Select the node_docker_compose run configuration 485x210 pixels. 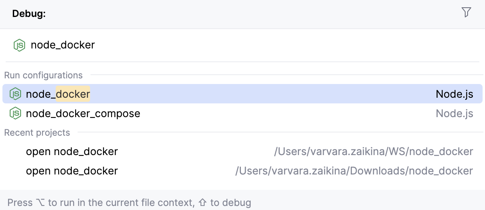coord(83,113)
